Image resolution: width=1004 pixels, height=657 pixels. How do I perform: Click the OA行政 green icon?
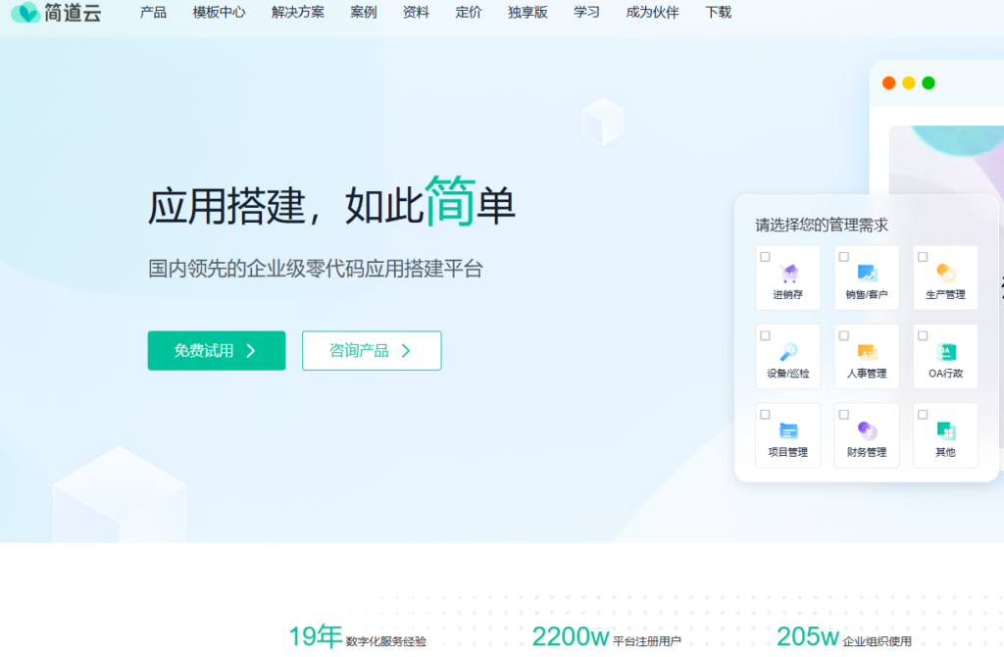click(x=946, y=352)
